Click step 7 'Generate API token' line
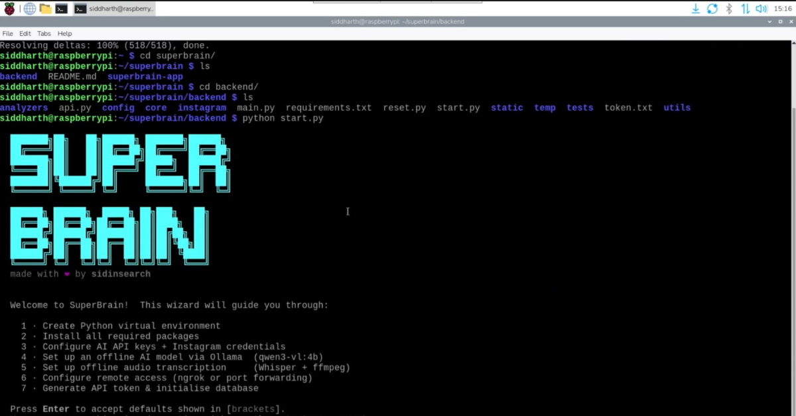Viewport: 796px width, 416px height. point(139,388)
